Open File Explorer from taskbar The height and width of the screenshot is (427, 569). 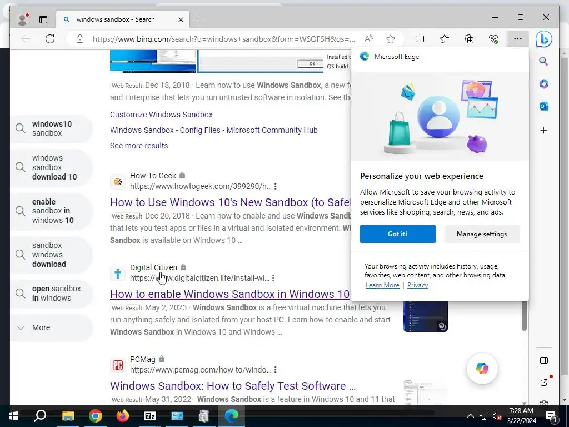point(68,416)
